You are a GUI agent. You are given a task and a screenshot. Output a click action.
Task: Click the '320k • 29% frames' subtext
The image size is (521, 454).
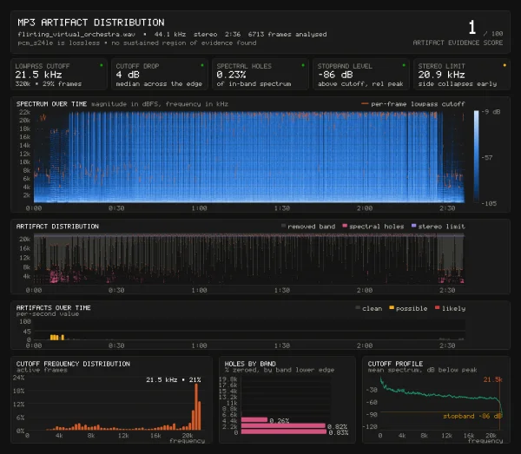pos(49,84)
